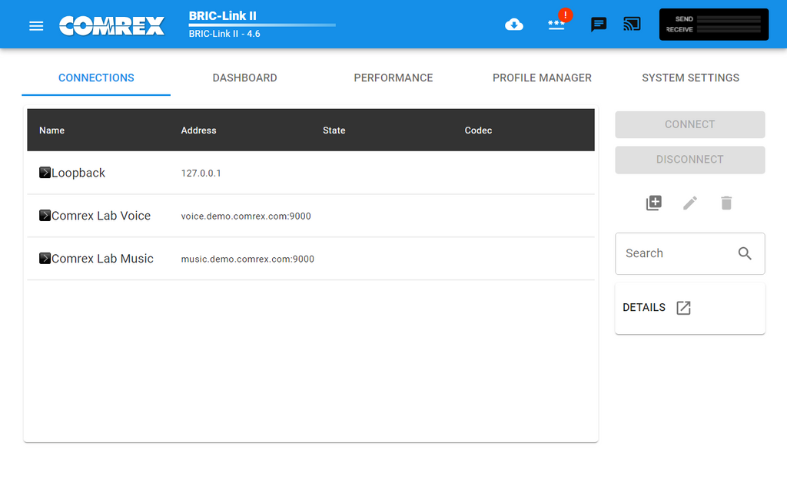Click the add new connection icon

(653, 203)
